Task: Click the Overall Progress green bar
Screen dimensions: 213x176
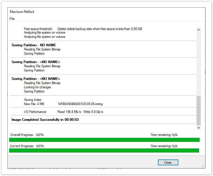Action: point(104,140)
